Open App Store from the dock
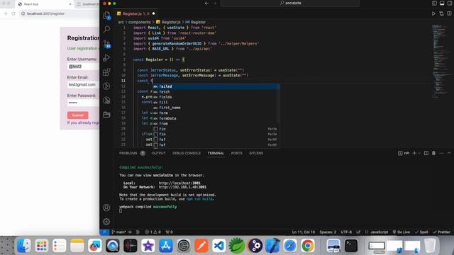The height and width of the screenshot is (255, 454). (x=166, y=246)
